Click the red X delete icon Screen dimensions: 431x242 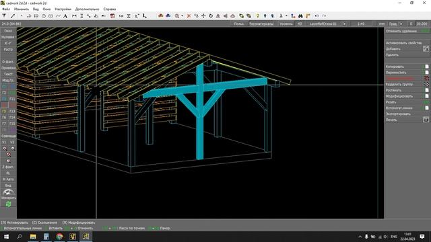pos(189,16)
